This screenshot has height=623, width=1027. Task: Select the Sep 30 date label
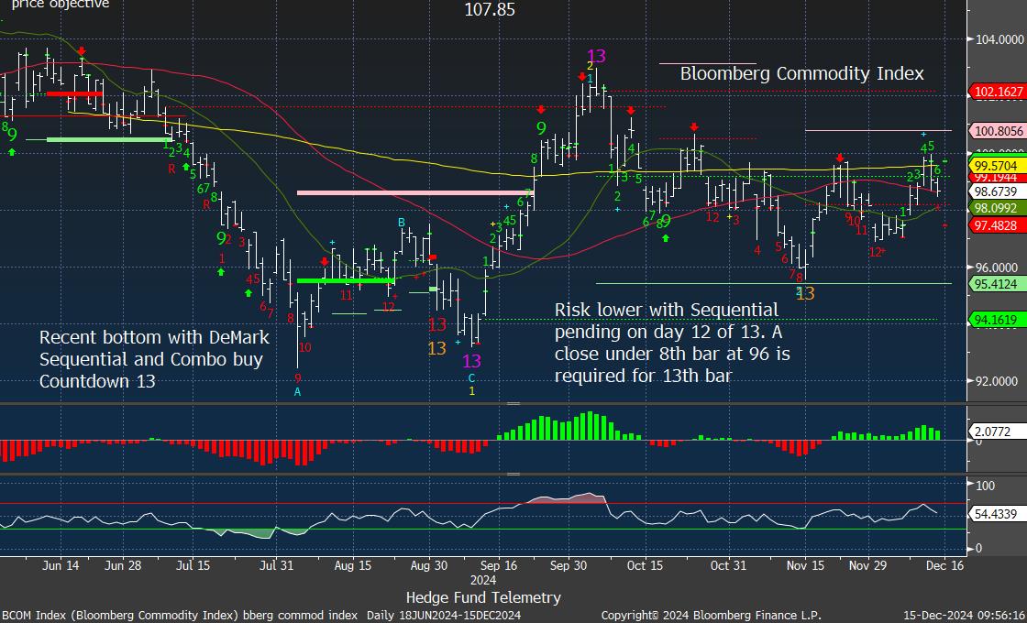coord(569,565)
